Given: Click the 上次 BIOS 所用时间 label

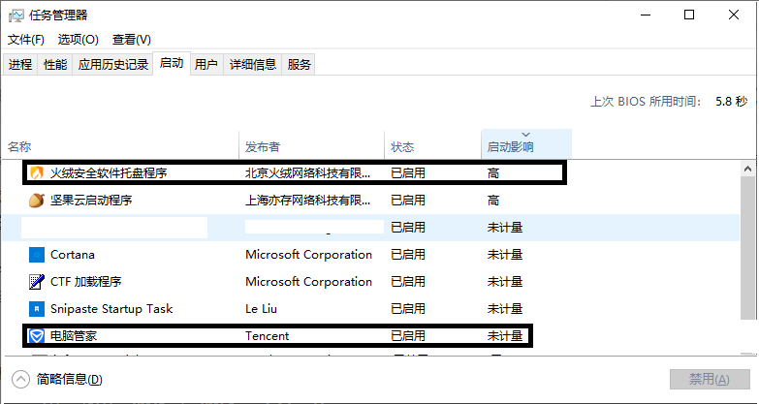Looking at the screenshot, I should coord(646,102).
